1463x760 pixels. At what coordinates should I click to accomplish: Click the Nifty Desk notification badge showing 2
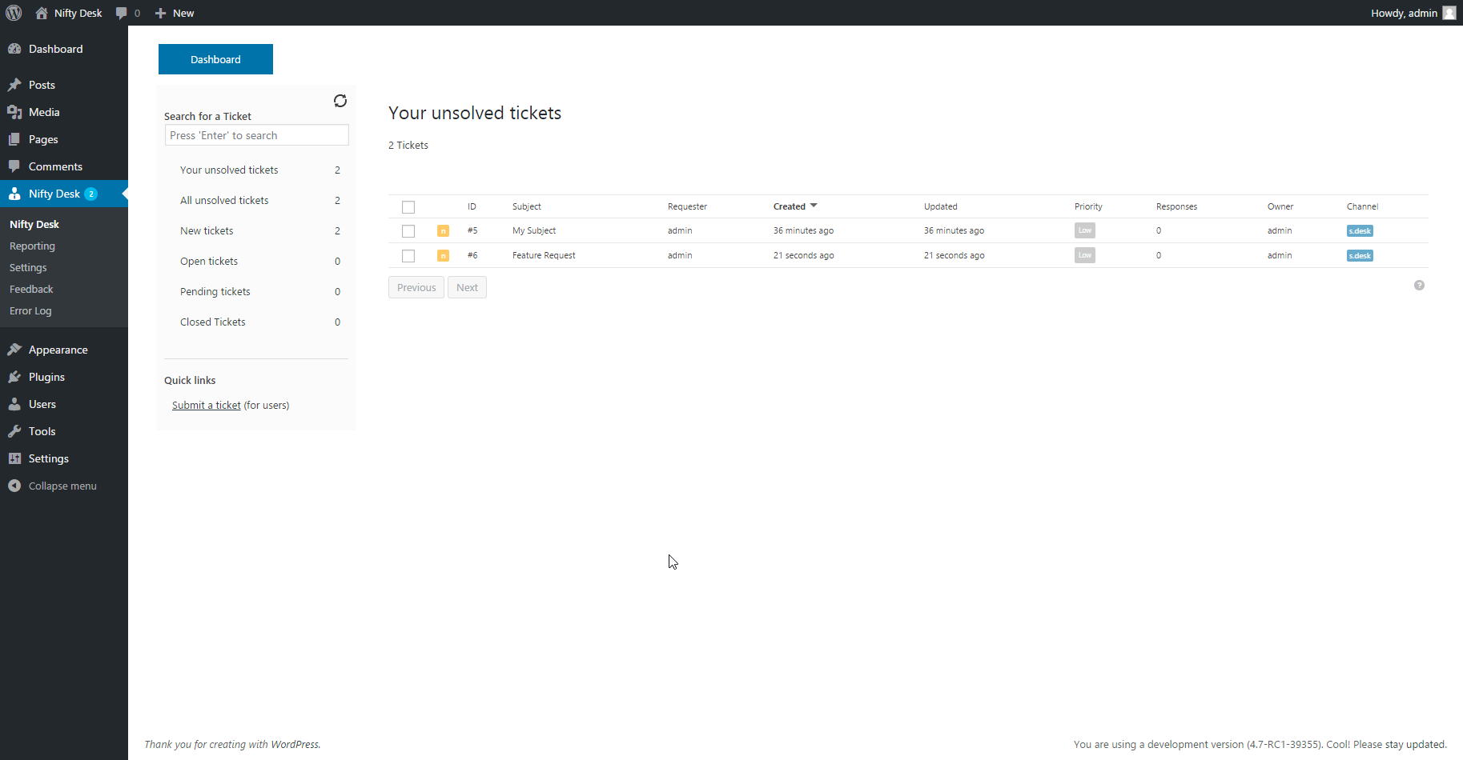pyautogui.click(x=91, y=194)
